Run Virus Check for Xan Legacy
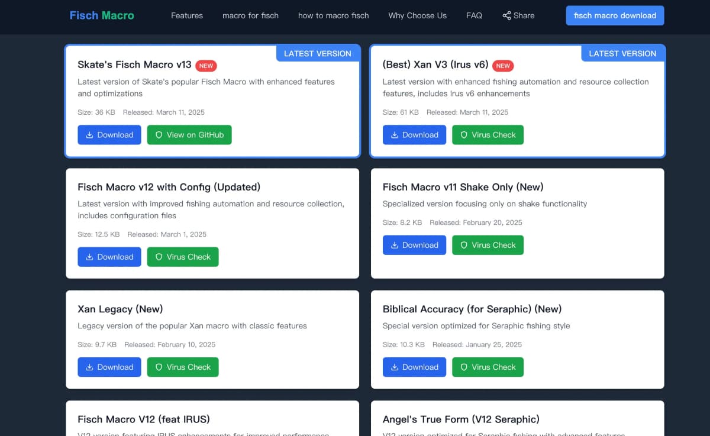Screen dimensions: 710x436 point(183,367)
